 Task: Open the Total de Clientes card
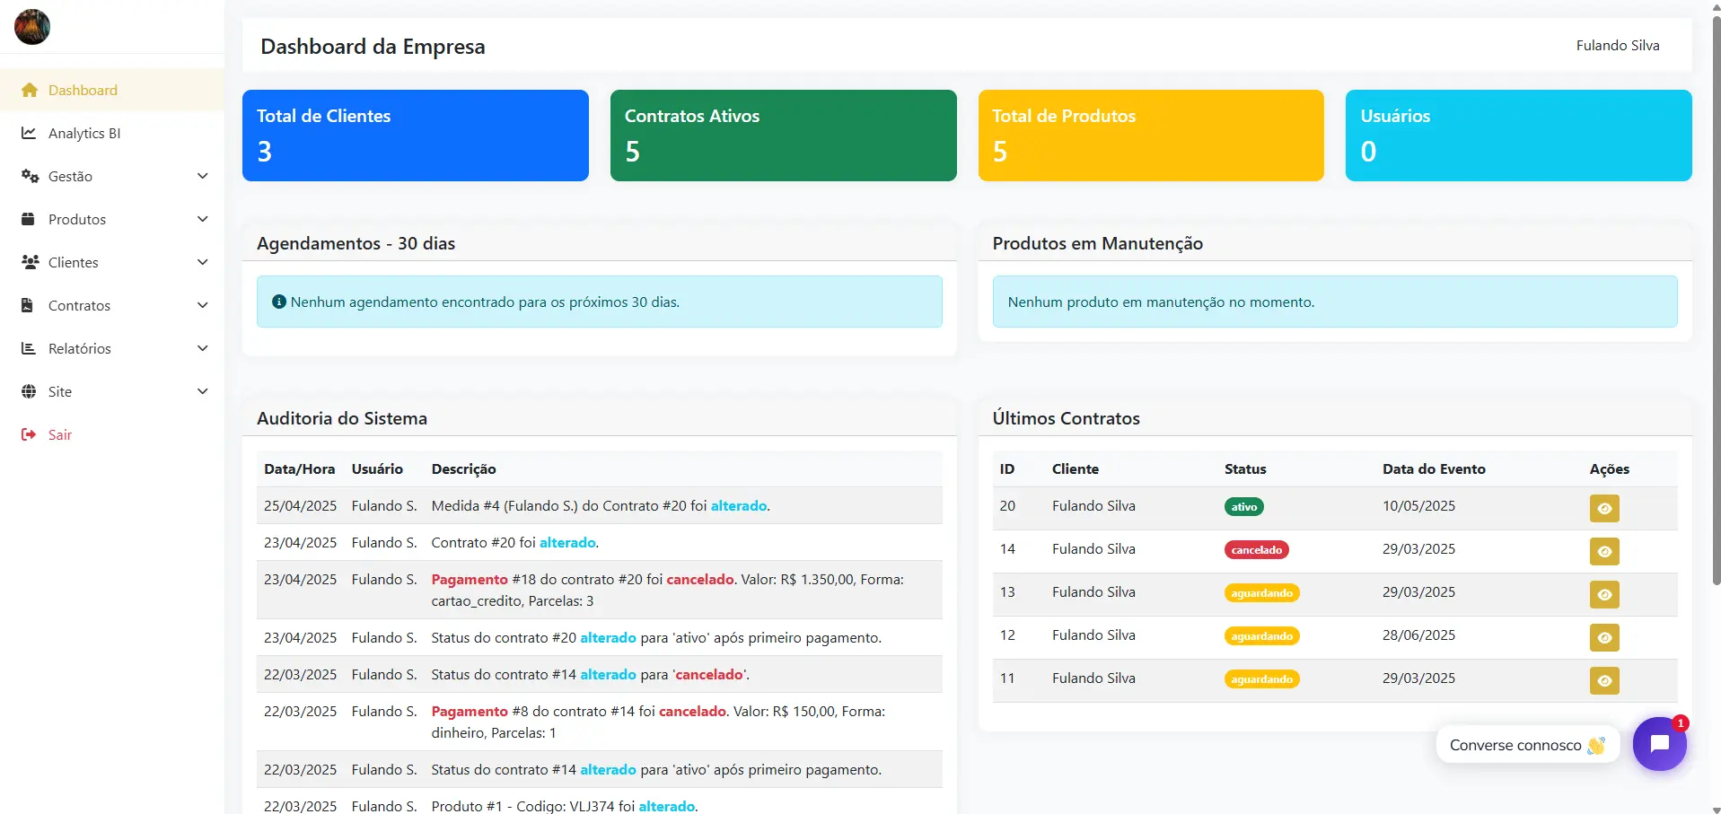[416, 136]
